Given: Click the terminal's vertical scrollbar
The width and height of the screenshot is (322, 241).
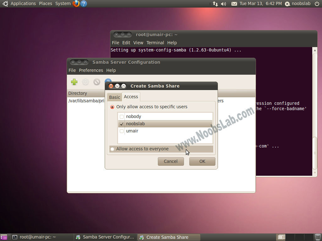Looking at the screenshot, I should tap(315, 153).
